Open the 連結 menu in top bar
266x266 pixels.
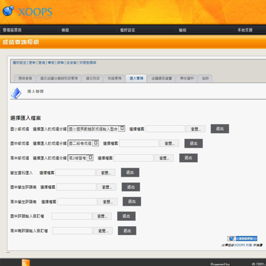click(183, 30)
